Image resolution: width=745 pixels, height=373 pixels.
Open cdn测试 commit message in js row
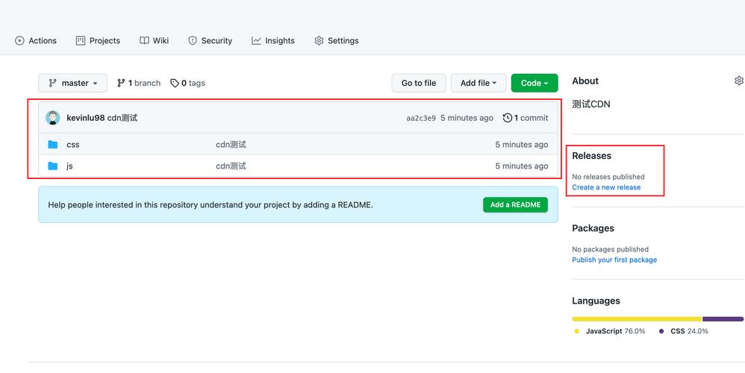click(231, 166)
